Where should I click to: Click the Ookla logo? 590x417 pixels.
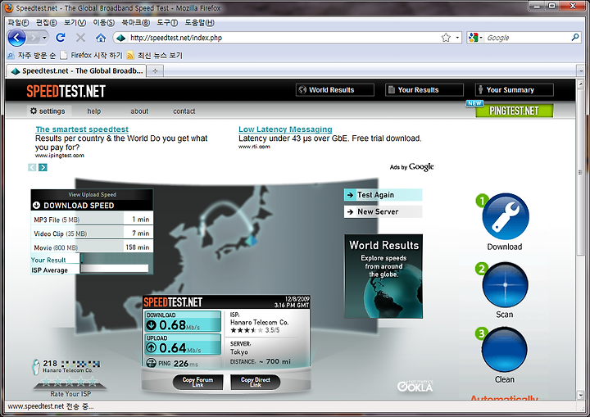coord(415,386)
